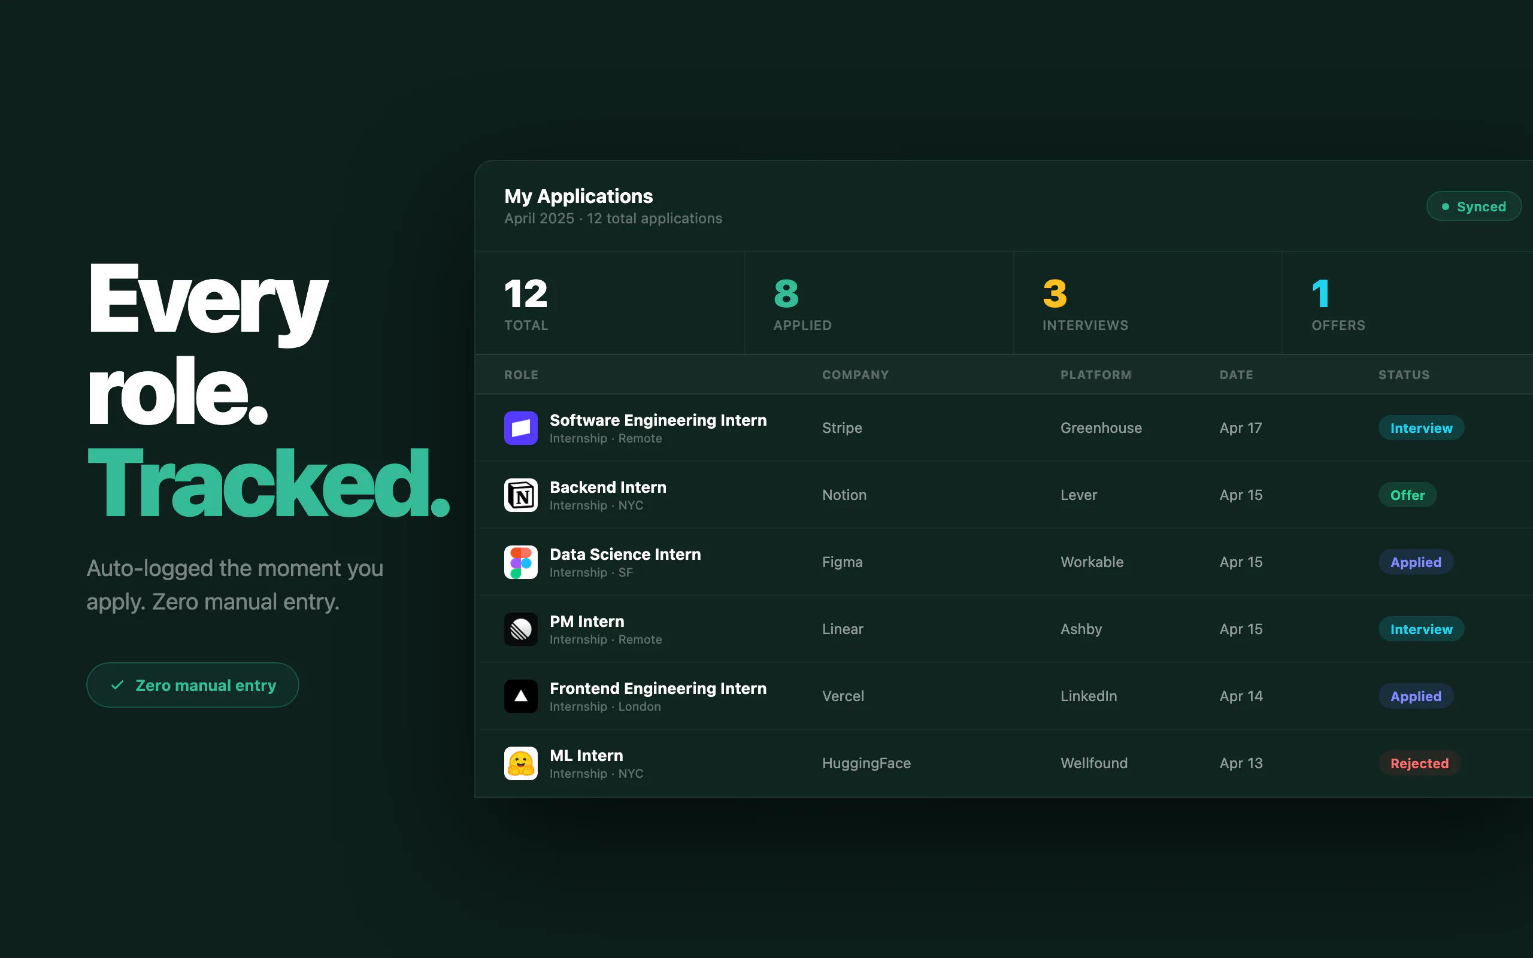Viewport: 1533px width, 958px height.
Task: Click the Apr 17 date cell
Action: 1240,428
